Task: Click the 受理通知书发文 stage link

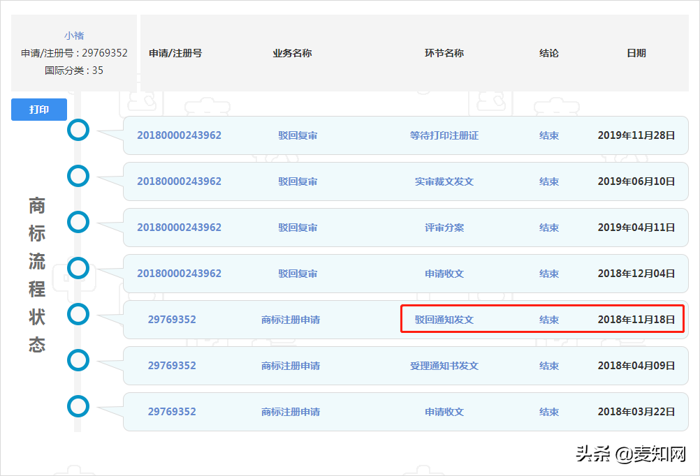Action: pyautogui.click(x=444, y=366)
